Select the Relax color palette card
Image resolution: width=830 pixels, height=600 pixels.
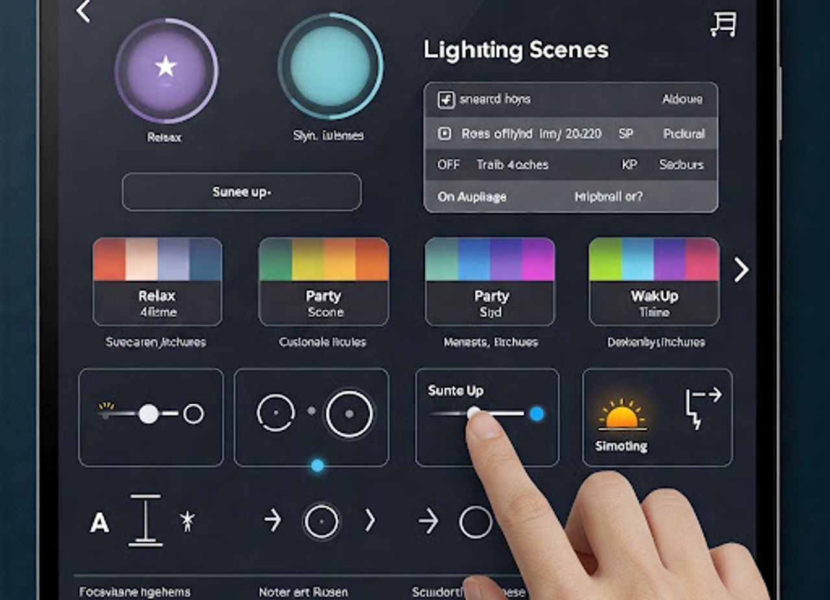[158, 281]
